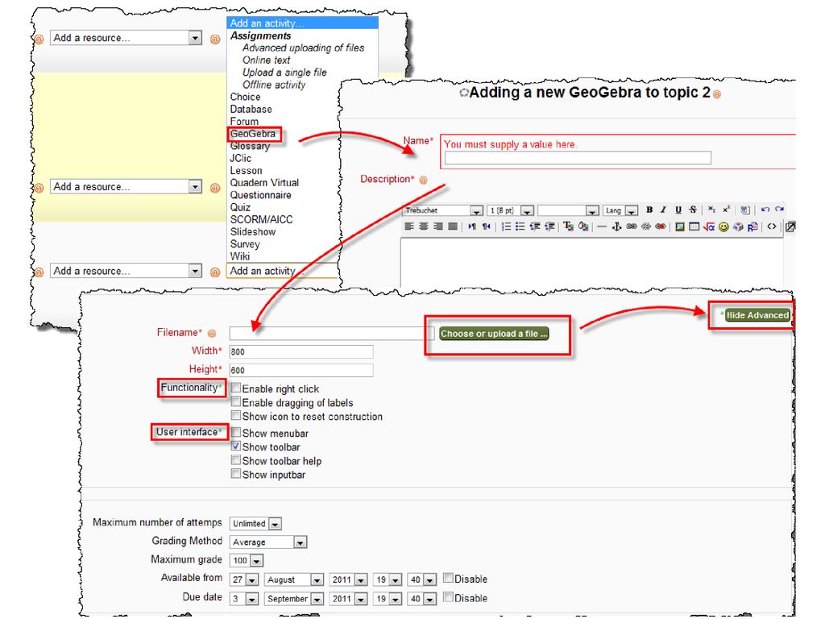Redo the last editor action
Viewport: 825px width, 619px height.
(779, 210)
